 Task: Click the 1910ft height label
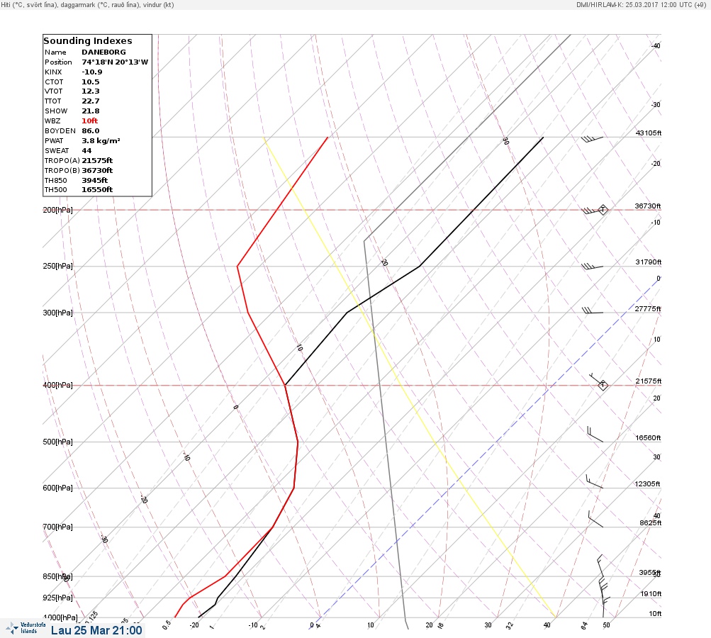651,594
